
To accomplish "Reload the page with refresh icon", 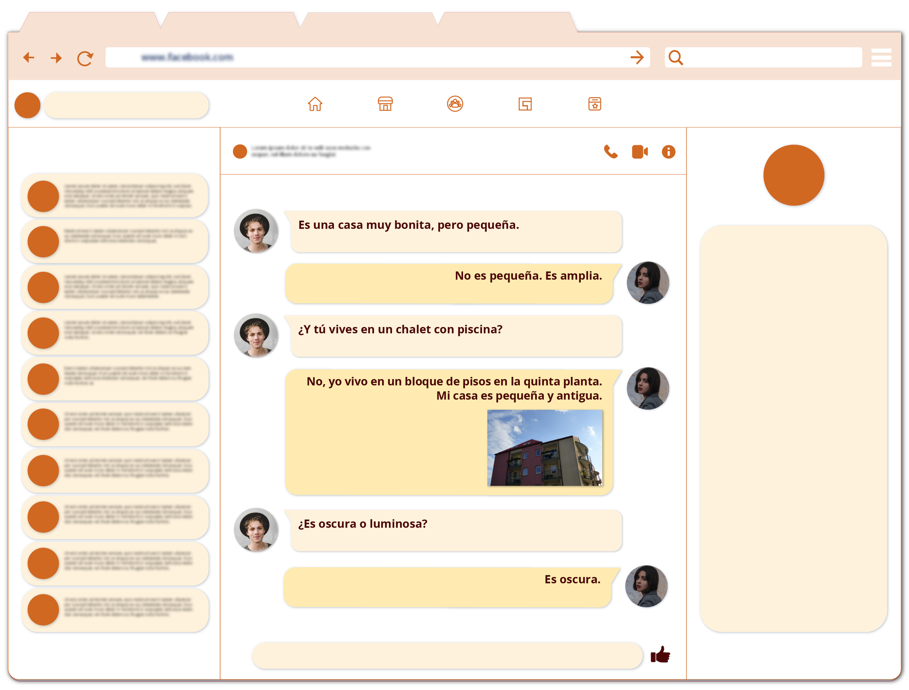I will [85, 58].
